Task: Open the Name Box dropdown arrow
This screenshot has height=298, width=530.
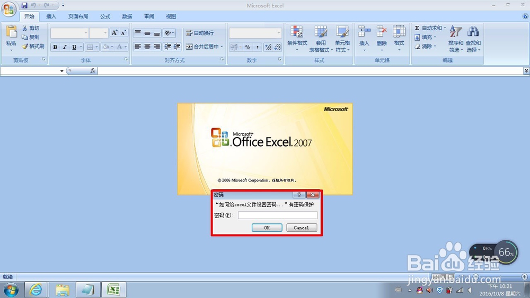Action: coord(62,71)
